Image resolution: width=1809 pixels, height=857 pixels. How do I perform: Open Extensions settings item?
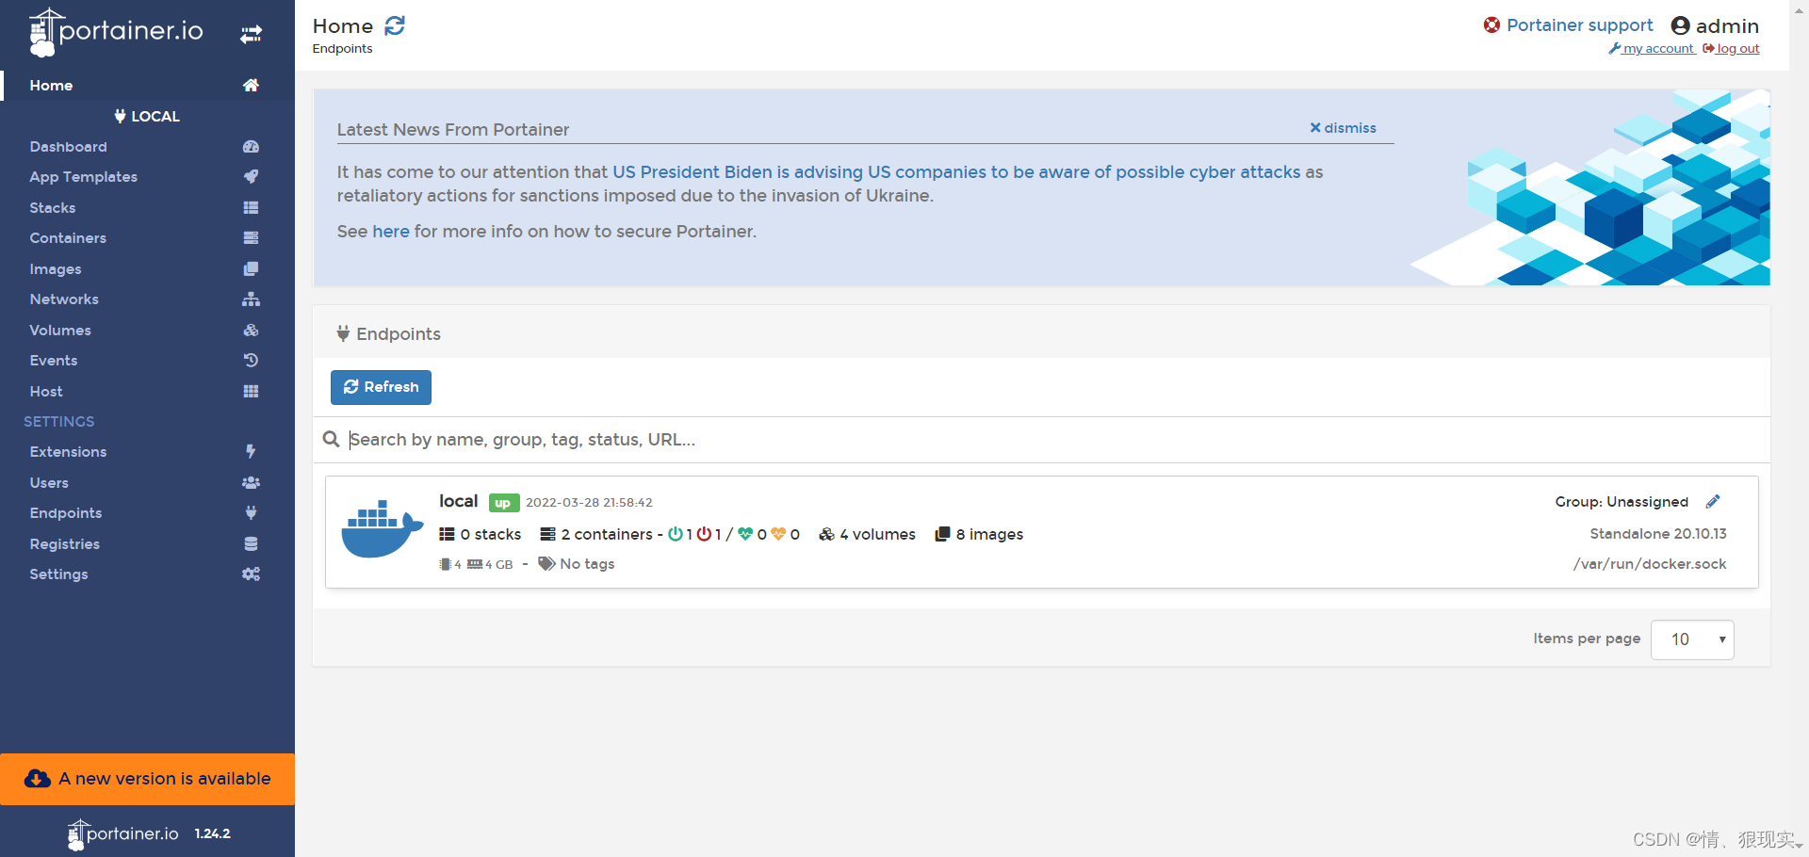(x=68, y=452)
